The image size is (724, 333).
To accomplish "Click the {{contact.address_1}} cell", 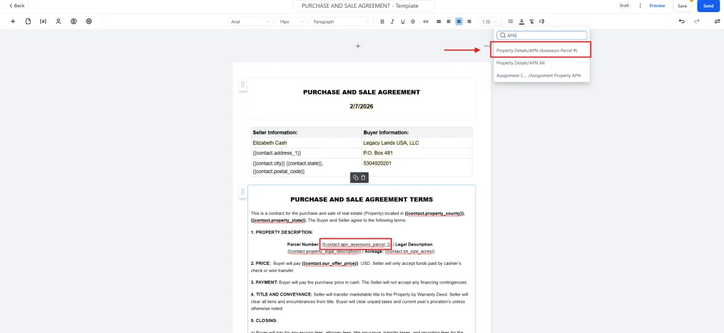I will (x=306, y=153).
